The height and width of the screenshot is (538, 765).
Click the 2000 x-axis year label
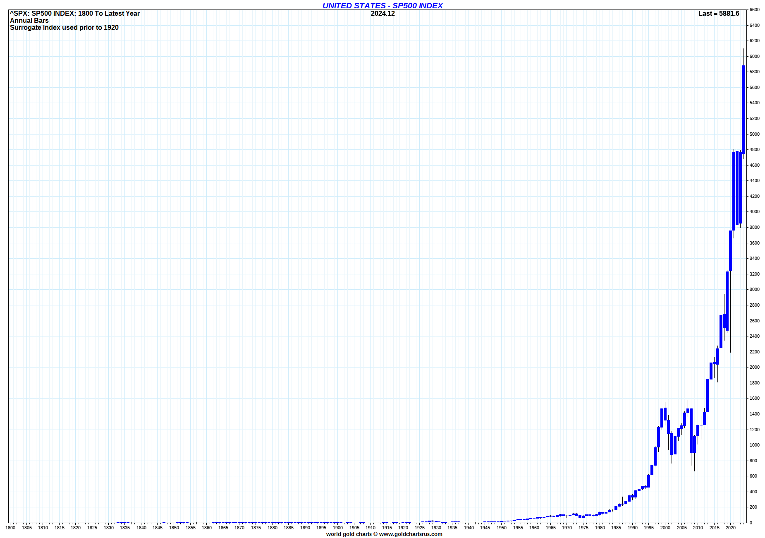[x=665, y=528]
